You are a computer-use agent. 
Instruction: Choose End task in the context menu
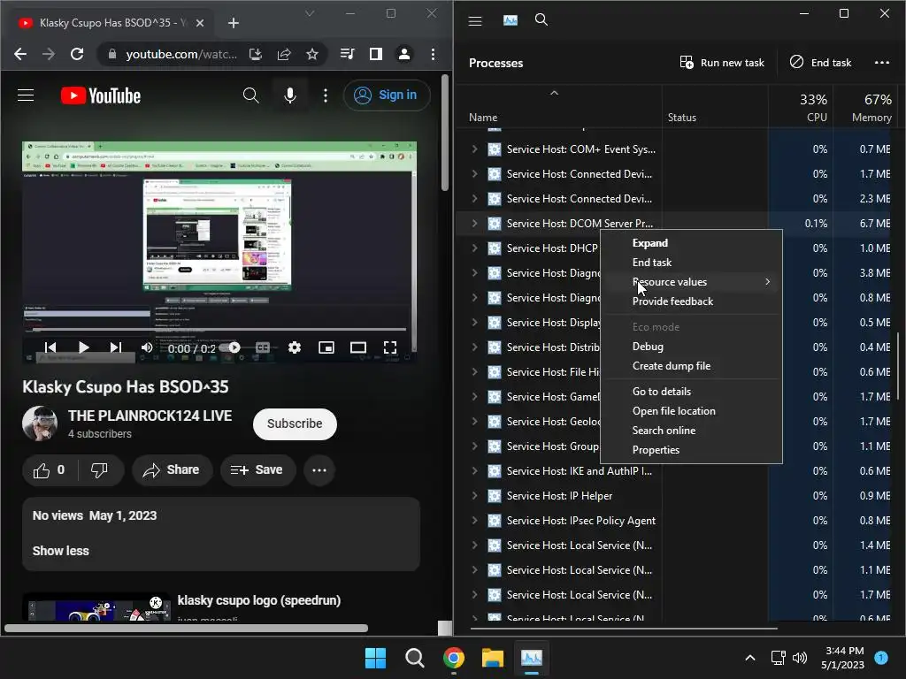[652, 262]
